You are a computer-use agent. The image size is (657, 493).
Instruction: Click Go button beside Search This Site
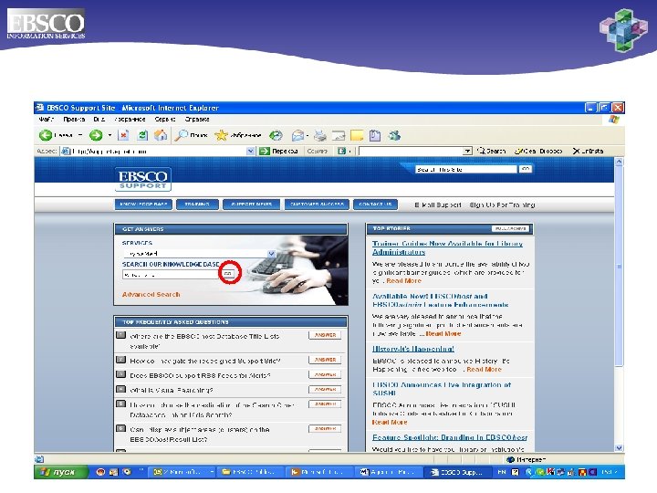tap(526, 169)
